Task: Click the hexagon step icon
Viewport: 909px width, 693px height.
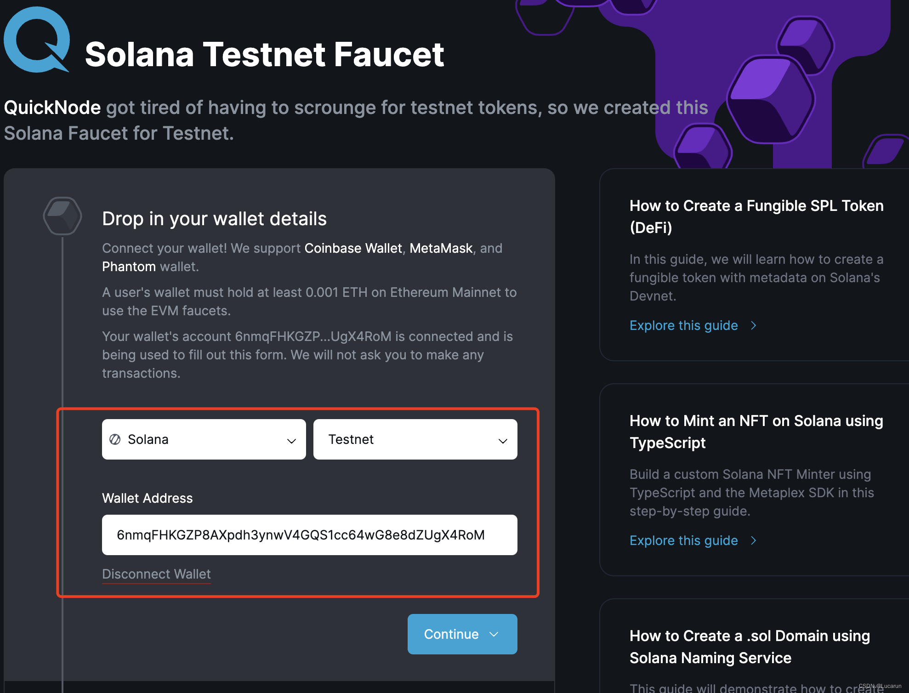Action: pyautogui.click(x=62, y=216)
